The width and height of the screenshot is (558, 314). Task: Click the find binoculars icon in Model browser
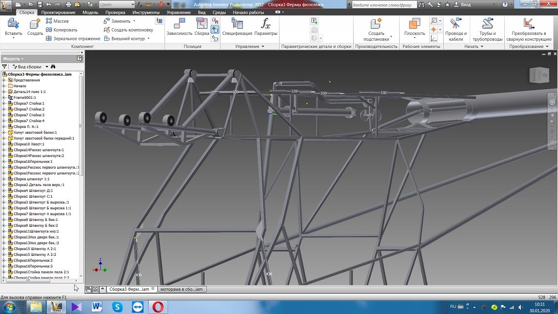pyautogui.click(x=53, y=66)
